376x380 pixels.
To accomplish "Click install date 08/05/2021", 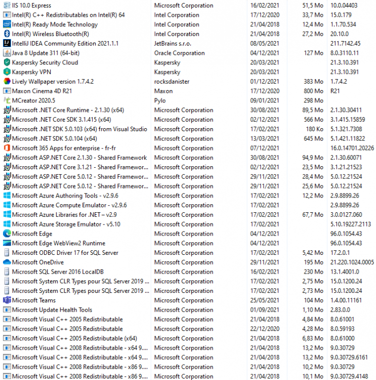I will click(265, 44).
